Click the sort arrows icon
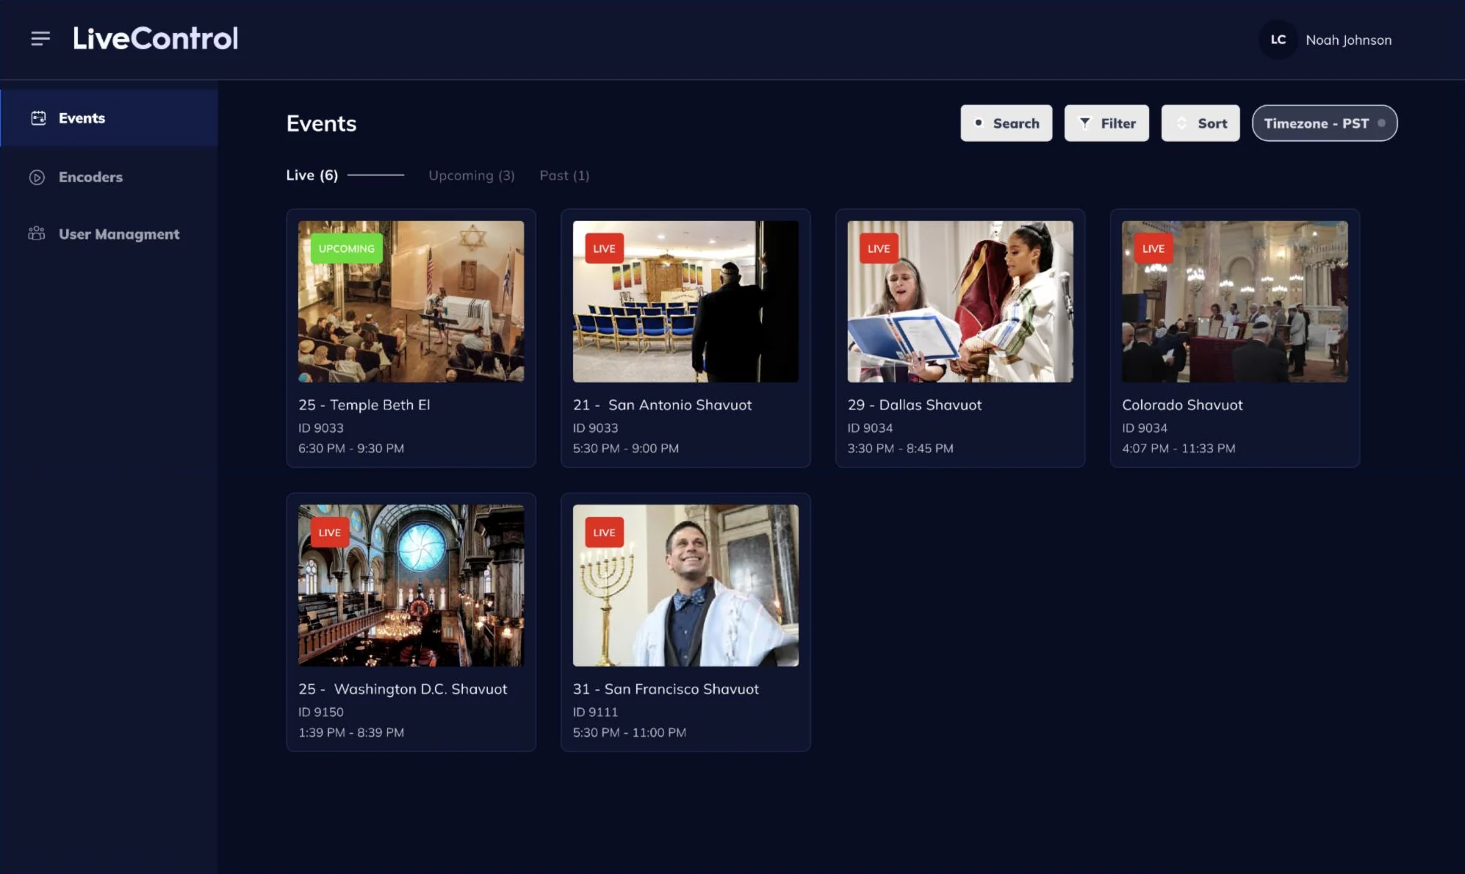 pos(1181,123)
